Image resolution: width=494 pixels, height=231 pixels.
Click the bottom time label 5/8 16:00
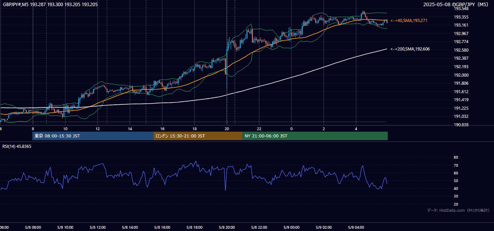162,227
